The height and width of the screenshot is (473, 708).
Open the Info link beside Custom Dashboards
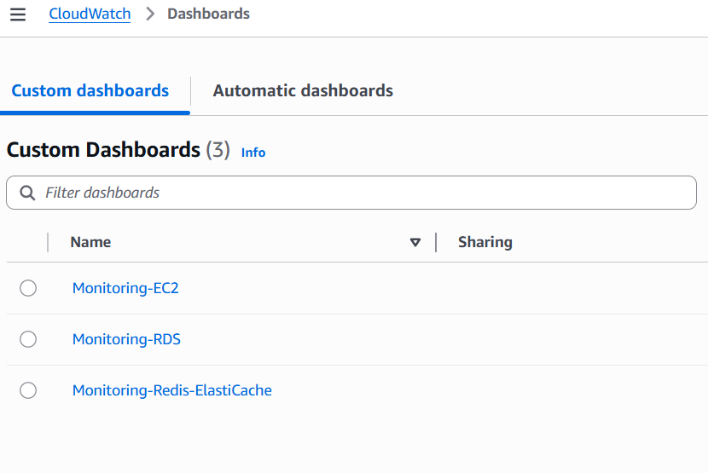click(x=253, y=153)
